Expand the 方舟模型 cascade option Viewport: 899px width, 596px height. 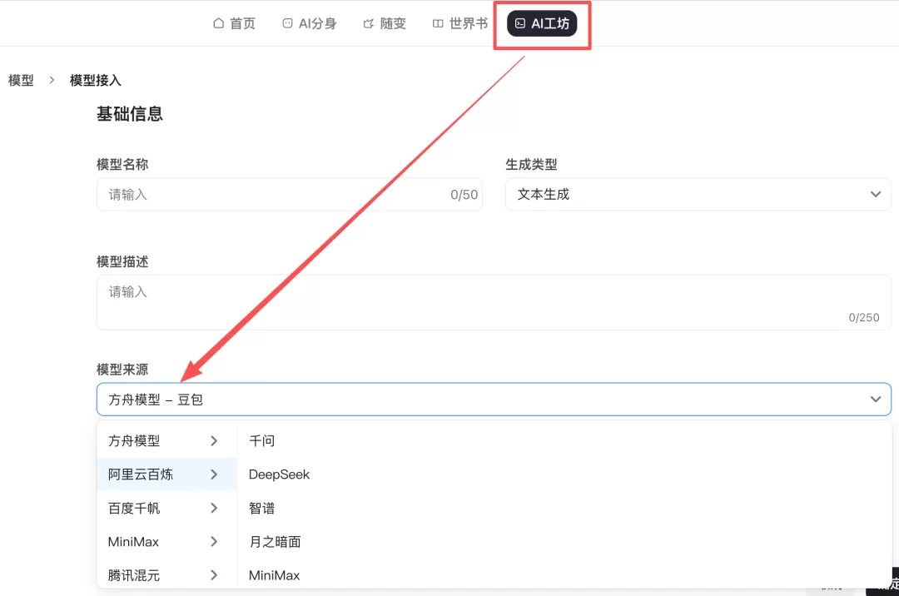click(166, 440)
